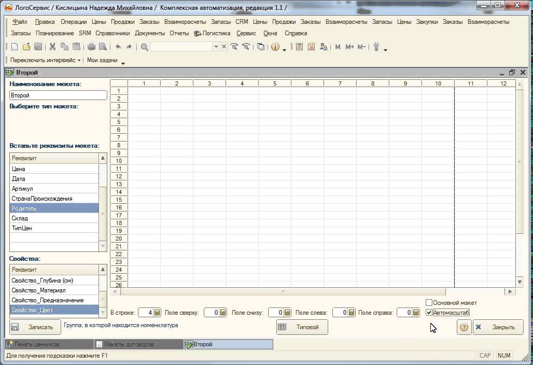The image size is (533, 365).
Task: Select 'Артикул' in the requisites list
Action: [x=54, y=189]
